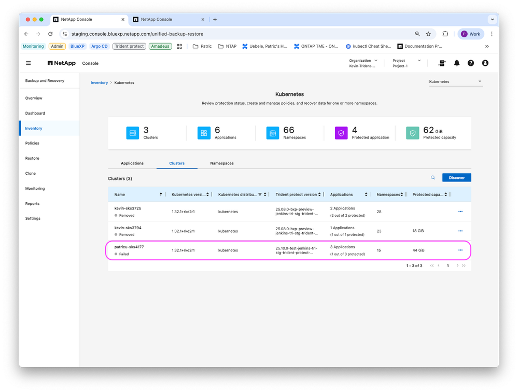Sort by Kubernetes version column
Viewport: 518px width, 392px height.
click(207, 194)
